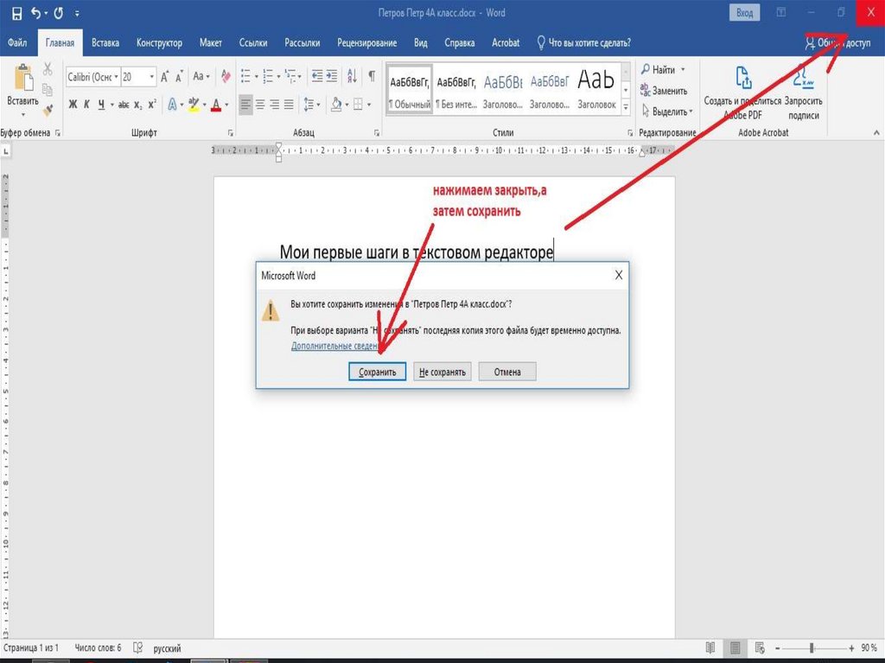The image size is (885, 663).
Task: Start a numbered list
Action: (268, 76)
